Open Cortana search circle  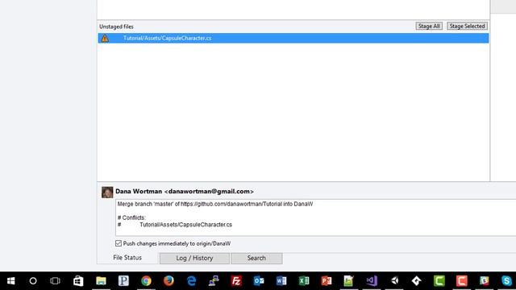(x=33, y=281)
